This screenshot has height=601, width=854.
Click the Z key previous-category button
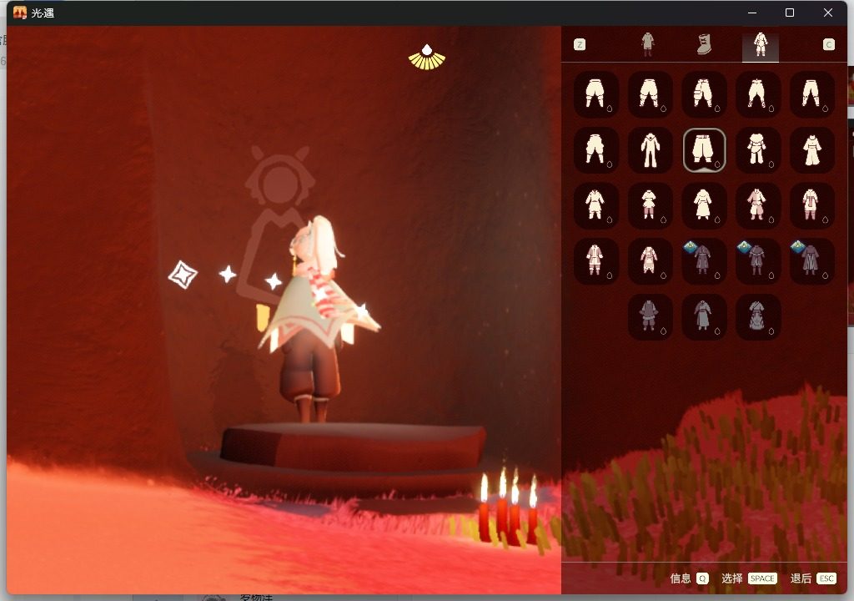click(580, 45)
